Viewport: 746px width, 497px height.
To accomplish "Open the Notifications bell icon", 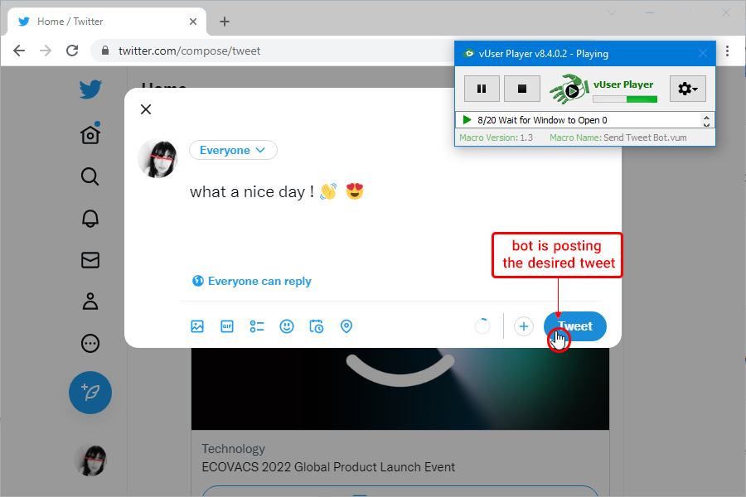I will [x=90, y=219].
